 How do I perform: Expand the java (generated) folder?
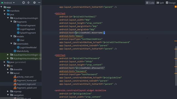pos(4,62)
